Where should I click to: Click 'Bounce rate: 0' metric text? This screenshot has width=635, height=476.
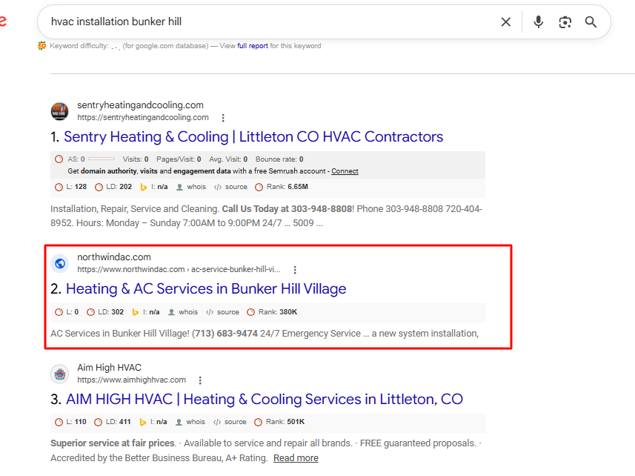click(279, 159)
